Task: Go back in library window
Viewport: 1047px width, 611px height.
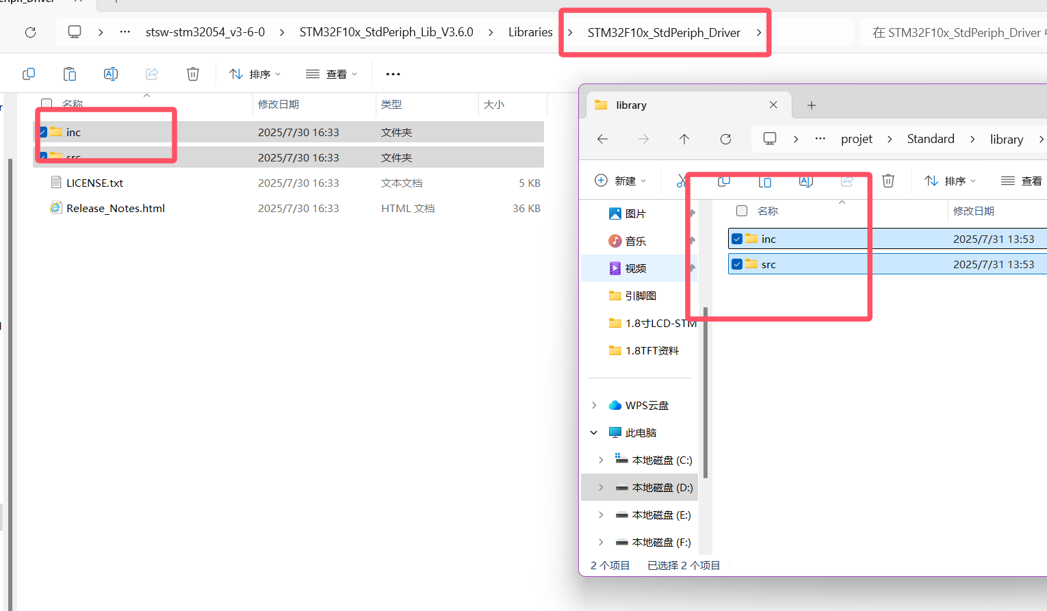Action: coord(602,139)
